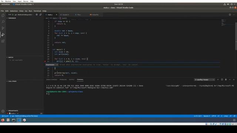Click the Spaces: 4 indentation status item

[207, 116]
